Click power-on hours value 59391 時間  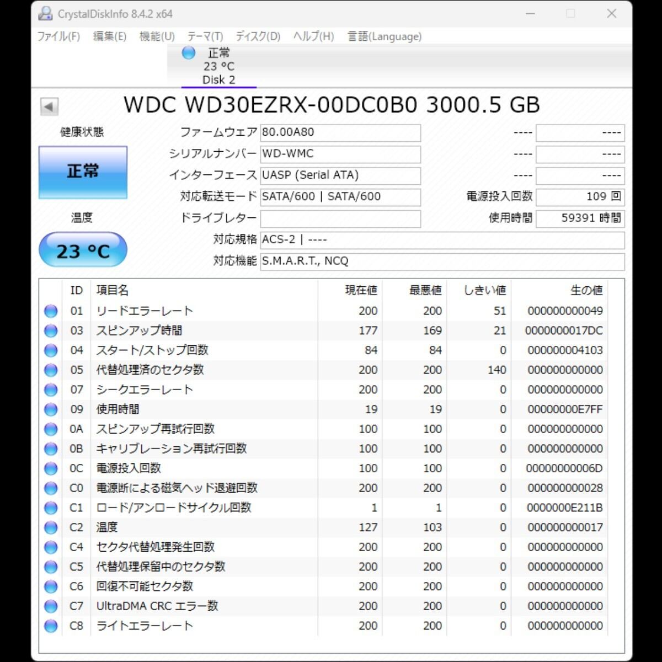580,218
